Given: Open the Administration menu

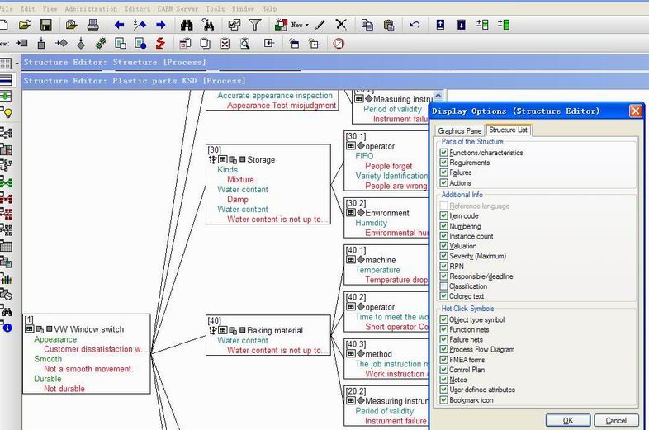Looking at the screenshot, I should [91, 9].
